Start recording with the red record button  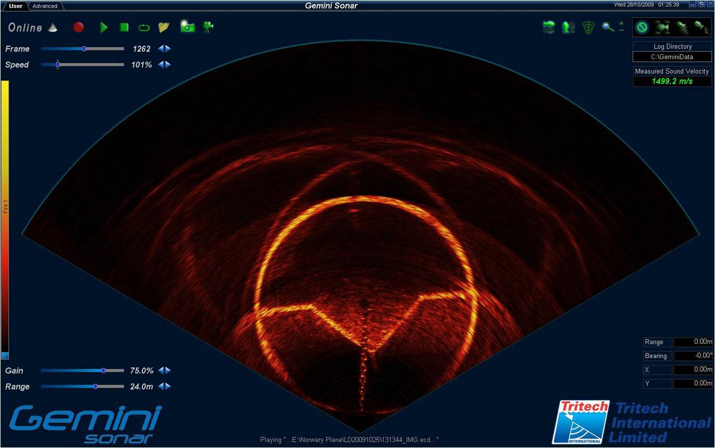[78, 27]
